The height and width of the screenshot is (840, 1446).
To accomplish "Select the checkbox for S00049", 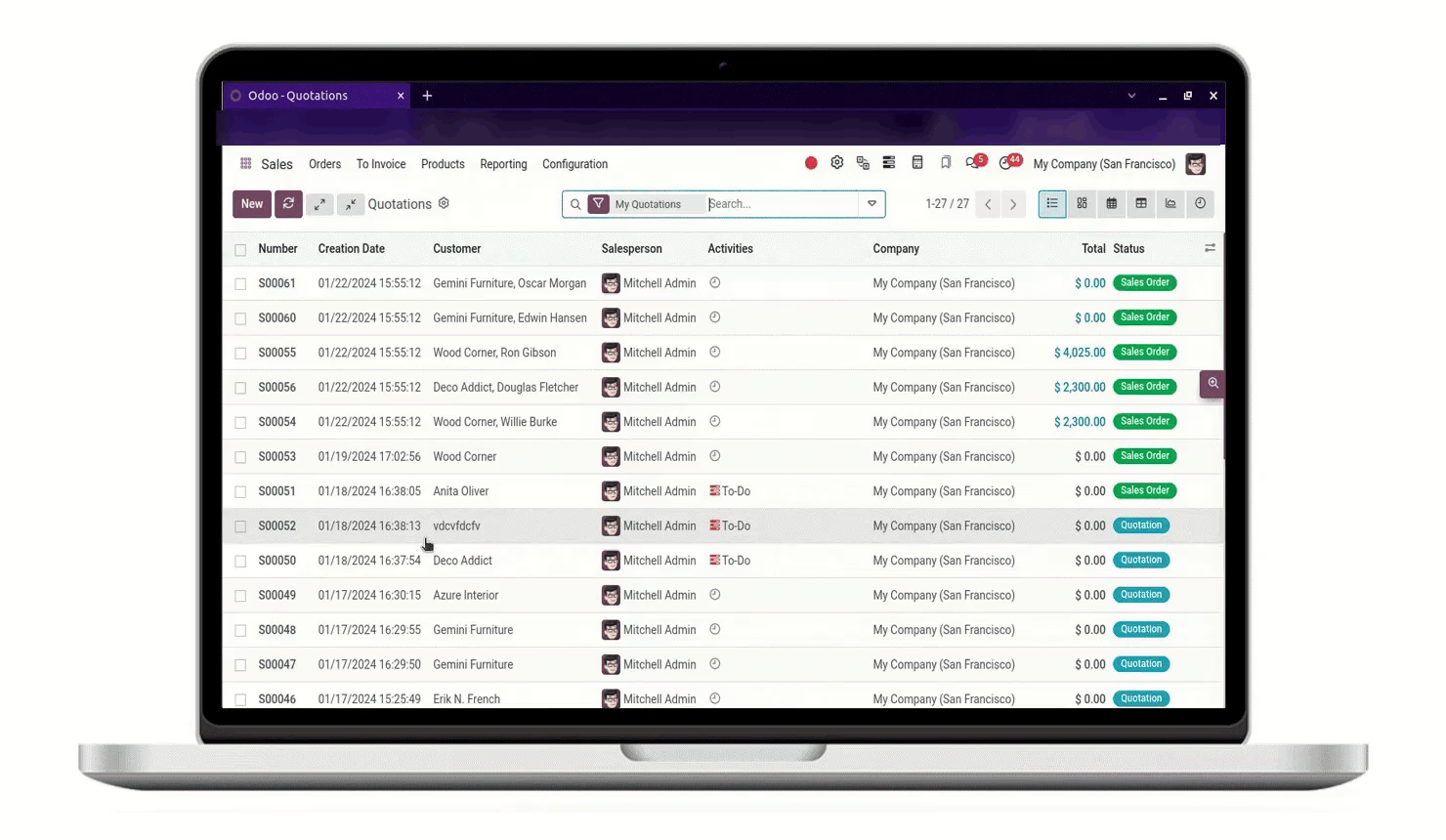I will tap(240, 596).
